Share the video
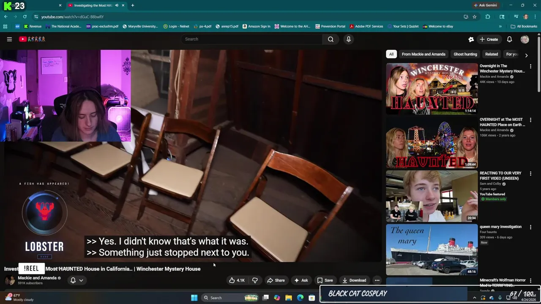Image resolution: width=541 pixels, height=304 pixels. point(276,280)
